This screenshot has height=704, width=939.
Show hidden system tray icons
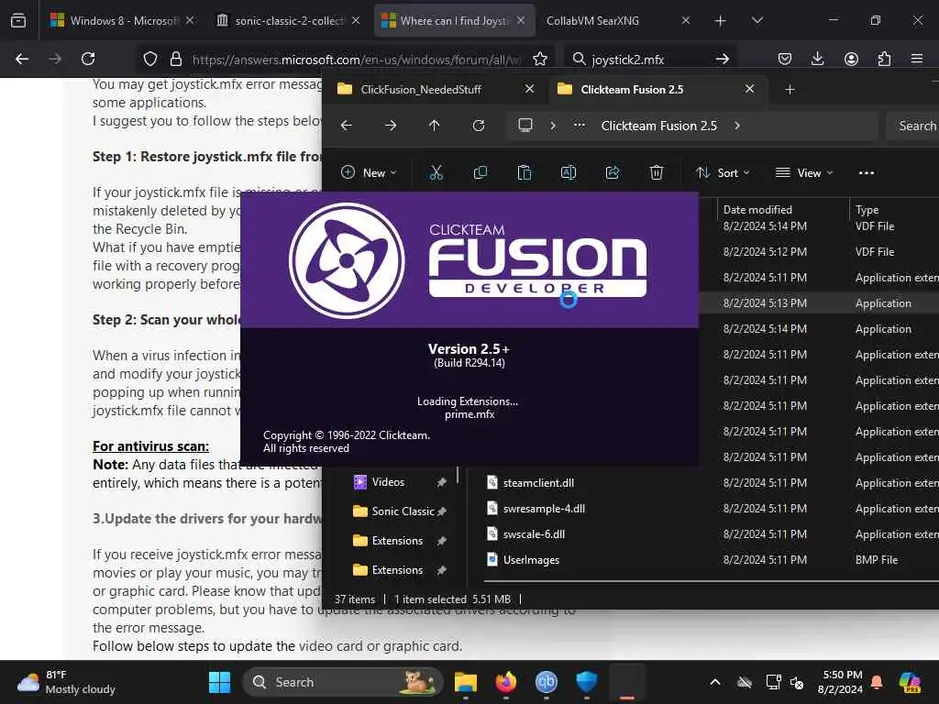(715, 682)
